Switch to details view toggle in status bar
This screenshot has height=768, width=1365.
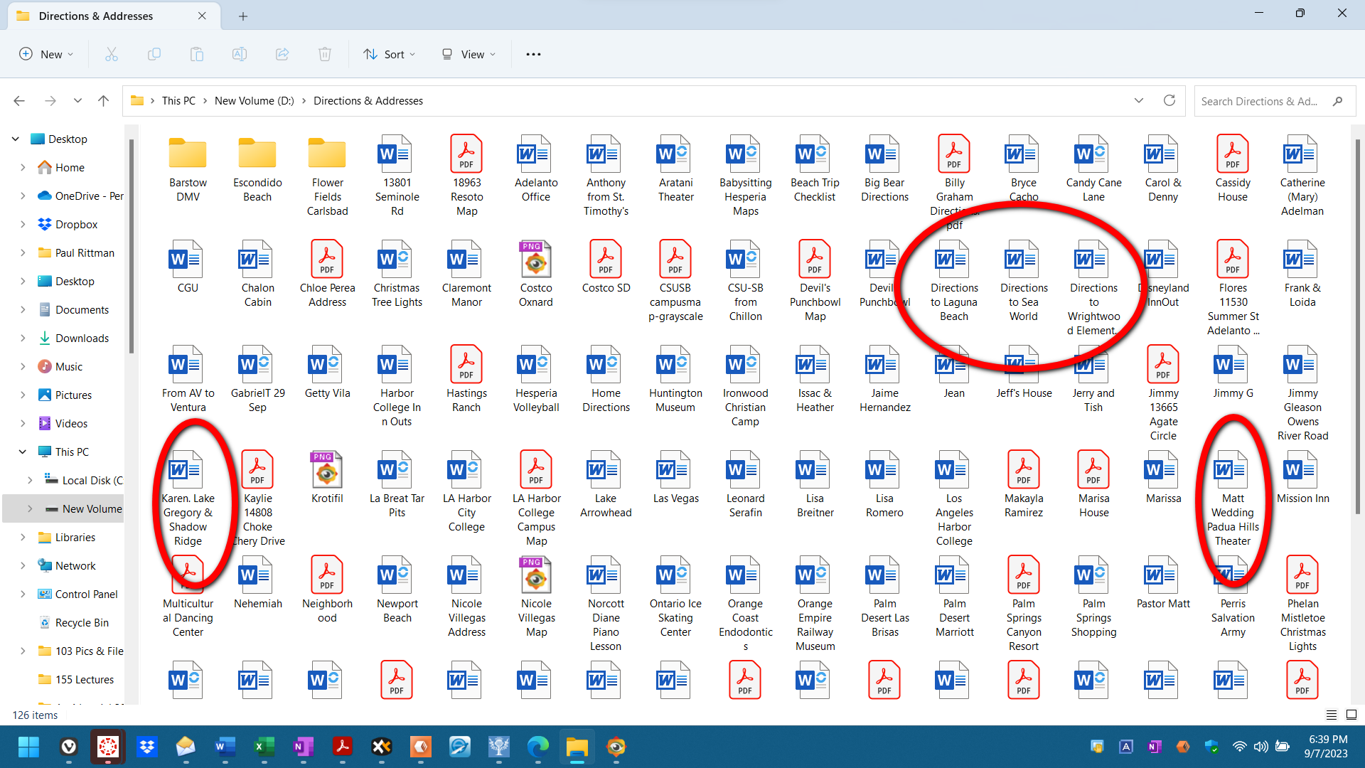click(1332, 715)
